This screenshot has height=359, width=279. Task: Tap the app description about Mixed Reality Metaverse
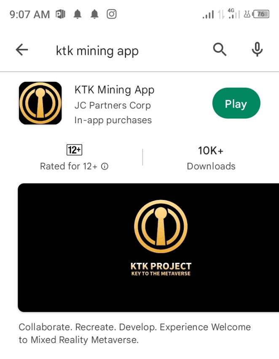[x=135, y=333]
